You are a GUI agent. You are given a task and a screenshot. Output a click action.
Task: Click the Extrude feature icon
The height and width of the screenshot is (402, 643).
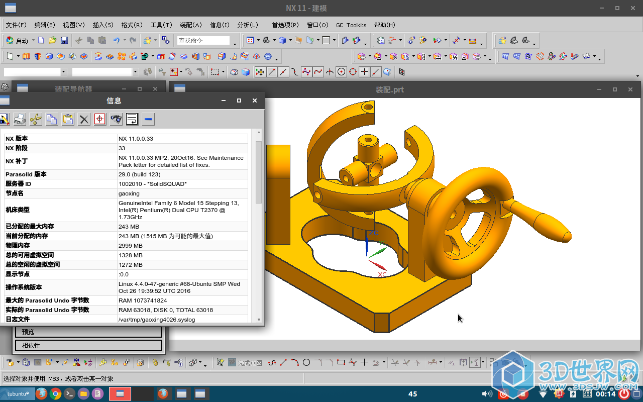tap(26, 56)
